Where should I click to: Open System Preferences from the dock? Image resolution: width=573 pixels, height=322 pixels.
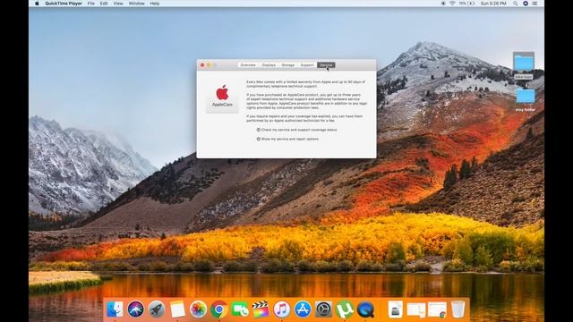323,309
